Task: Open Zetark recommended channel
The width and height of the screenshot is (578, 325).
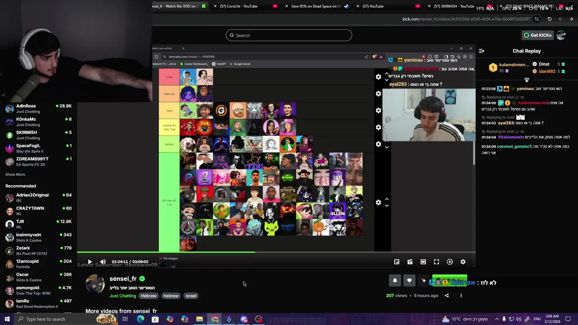Action: tap(38, 251)
